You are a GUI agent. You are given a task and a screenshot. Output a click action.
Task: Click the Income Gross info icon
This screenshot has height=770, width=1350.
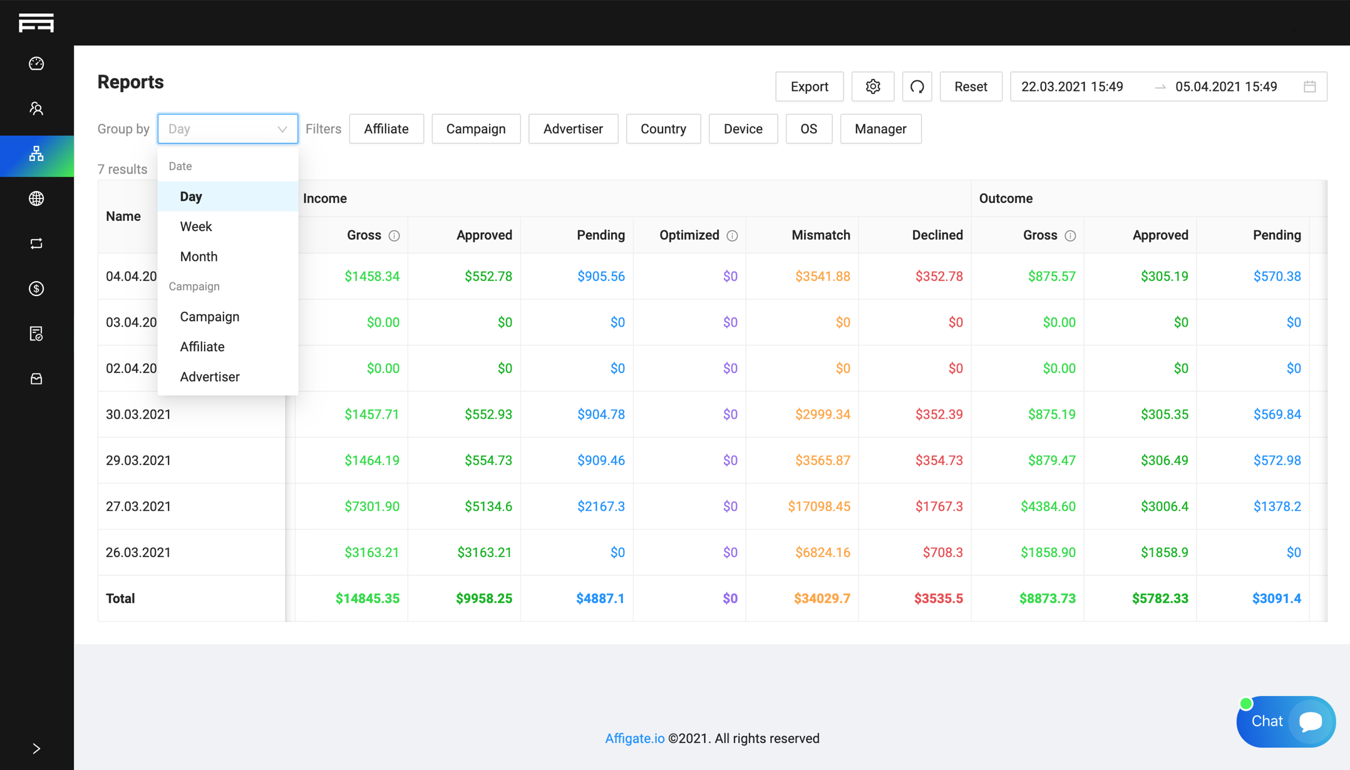[x=394, y=236]
